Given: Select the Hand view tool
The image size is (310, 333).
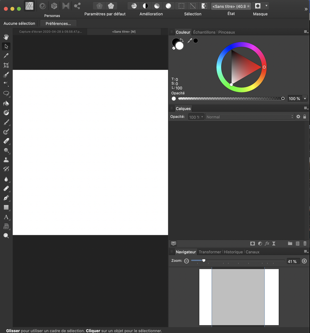Looking at the screenshot, I should [x=6, y=37].
